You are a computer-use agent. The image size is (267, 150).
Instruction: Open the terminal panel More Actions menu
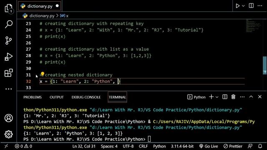tap(242, 97)
